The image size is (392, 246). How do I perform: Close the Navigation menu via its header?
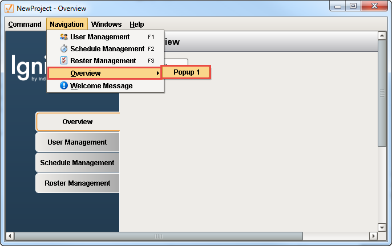66,24
